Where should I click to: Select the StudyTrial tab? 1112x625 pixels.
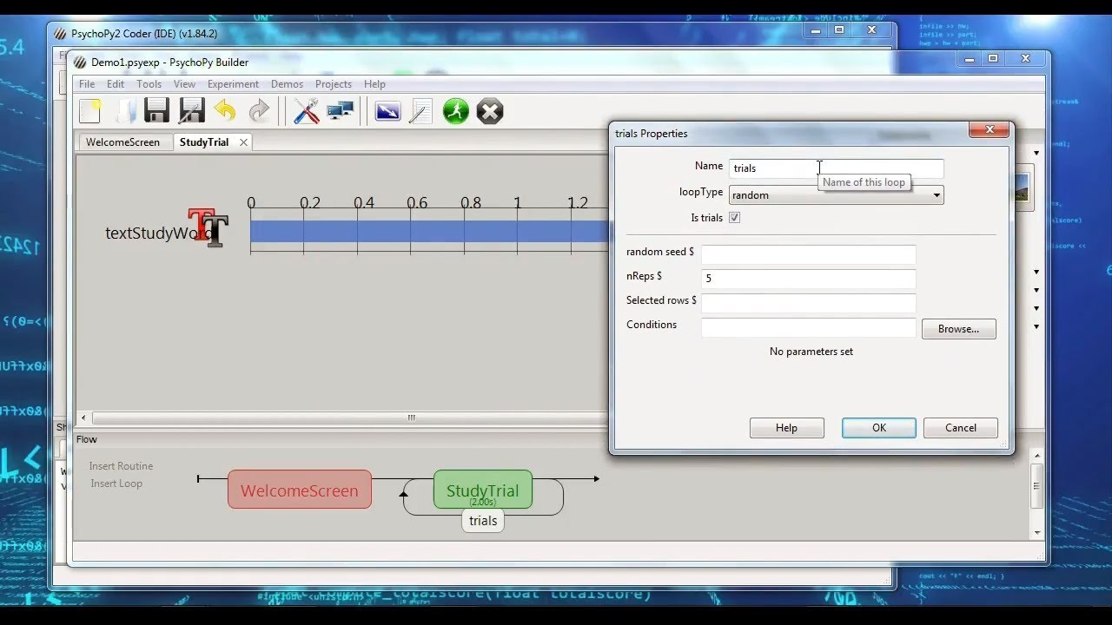tap(204, 142)
